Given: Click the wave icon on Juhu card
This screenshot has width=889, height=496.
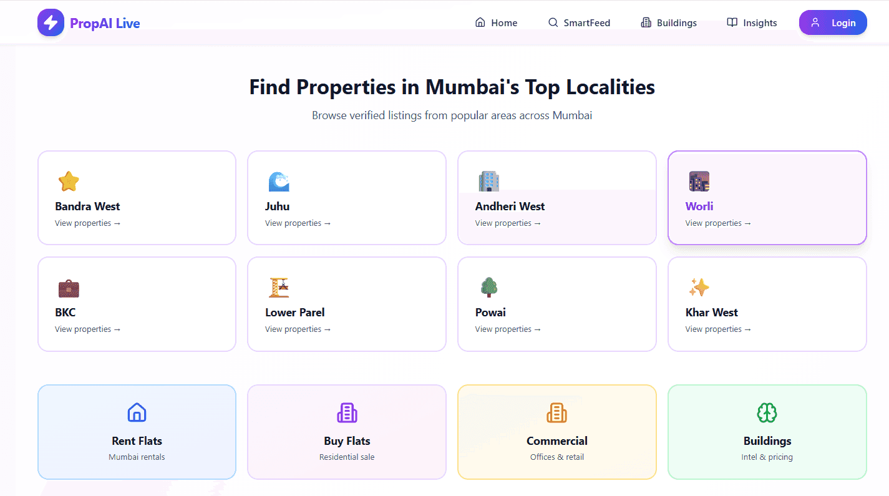Looking at the screenshot, I should tap(279, 182).
